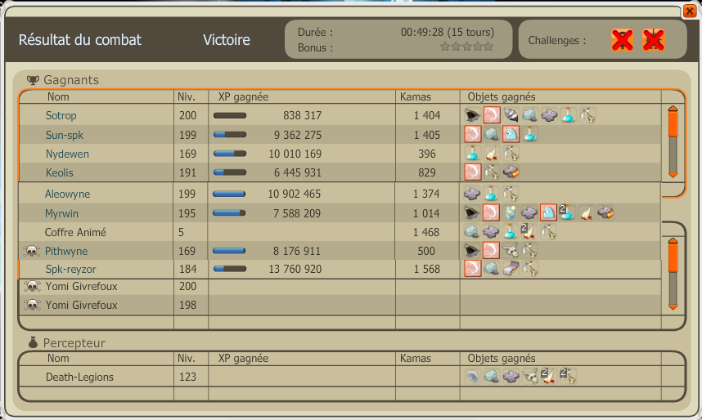Click the Death-Legions percepteur name
The image size is (702, 420).
(x=79, y=377)
